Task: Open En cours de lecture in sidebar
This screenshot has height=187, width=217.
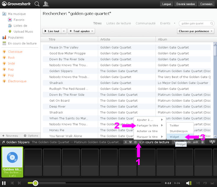Action: click(x=20, y=43)
